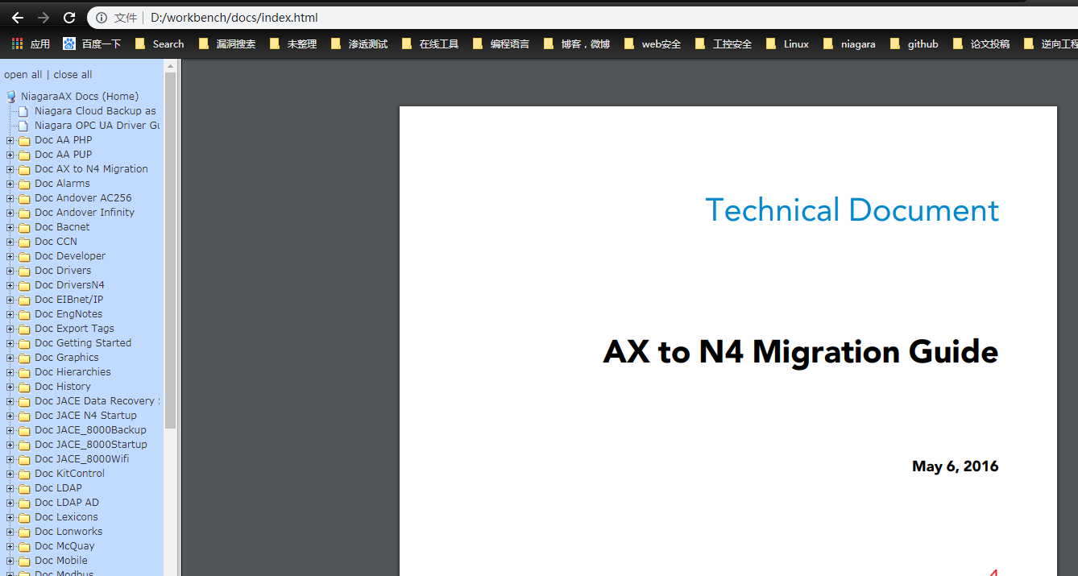Open the 在线工具 bookmarks folder
1078x576 pixels.
pyautogui.click(x=430, y=44)
